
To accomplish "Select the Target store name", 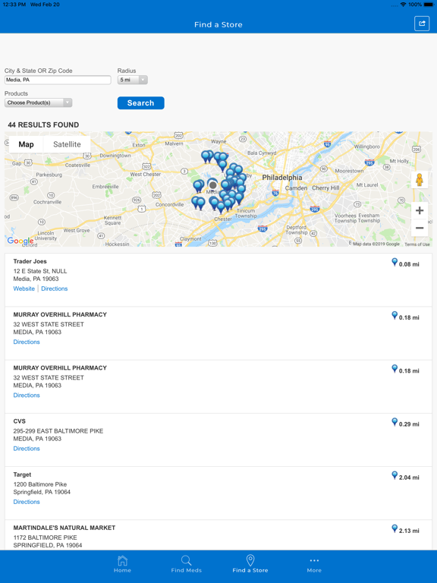I will (x=22, y=474).
